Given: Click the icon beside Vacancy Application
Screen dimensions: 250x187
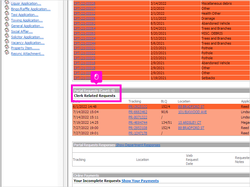Looking at the screenshot, I should tap(7, 41).
